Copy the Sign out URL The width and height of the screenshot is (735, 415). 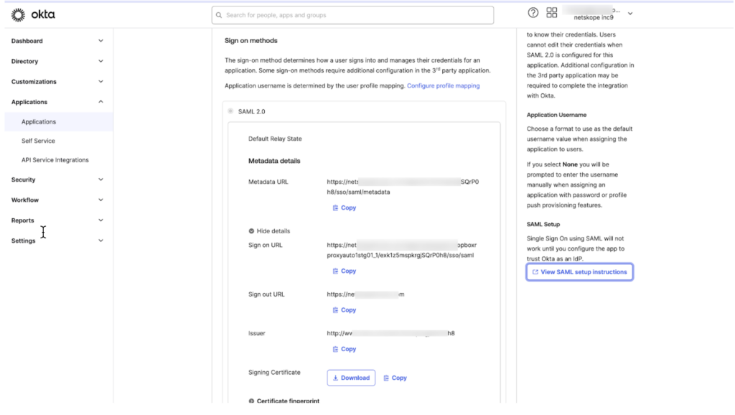tap(344, 310)
